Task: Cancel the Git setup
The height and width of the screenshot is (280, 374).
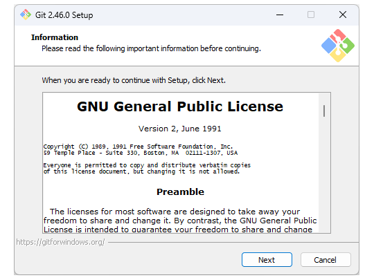Action: coord(326,259)
